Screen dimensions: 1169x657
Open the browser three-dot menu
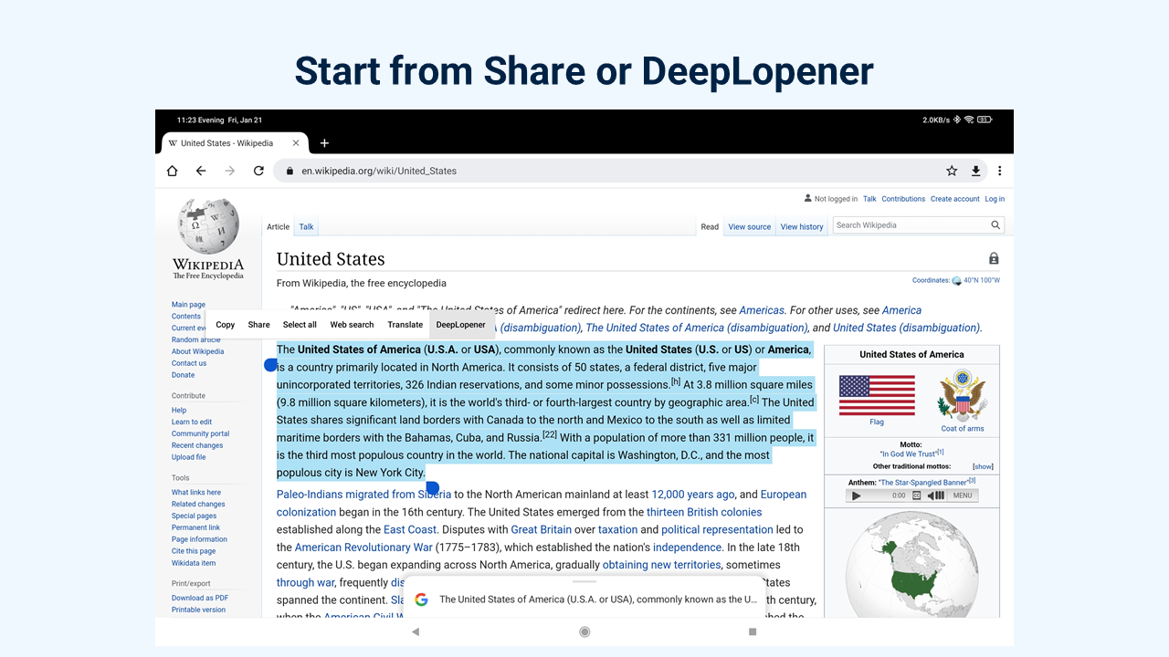click(1000, 171)
